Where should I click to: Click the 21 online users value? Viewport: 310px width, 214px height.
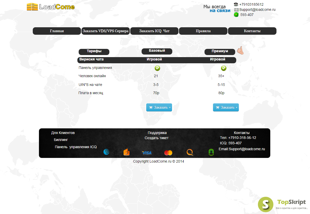156,76
